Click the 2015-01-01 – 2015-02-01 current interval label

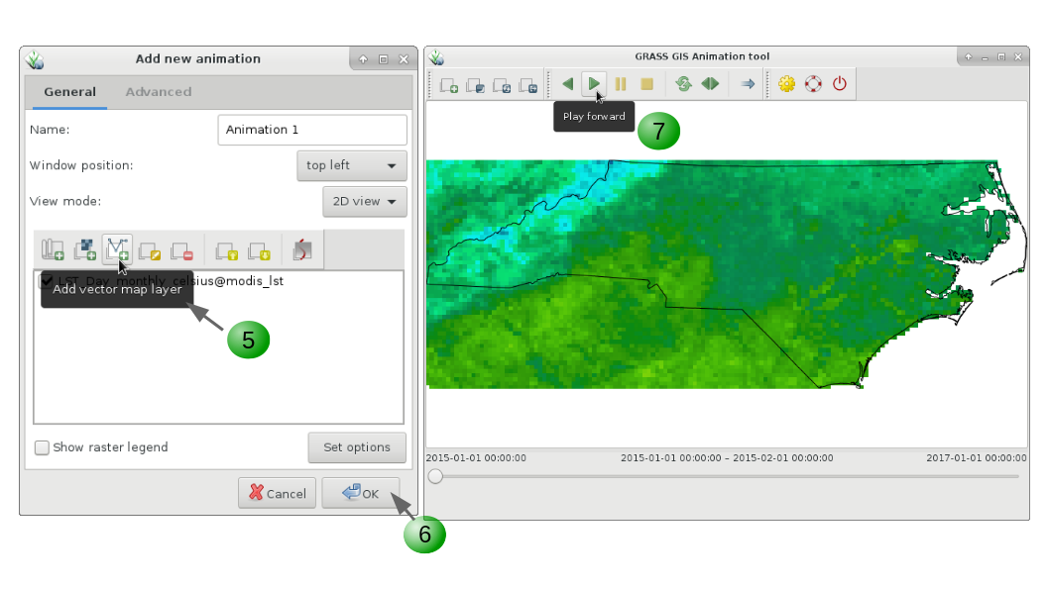click(727, 458)
